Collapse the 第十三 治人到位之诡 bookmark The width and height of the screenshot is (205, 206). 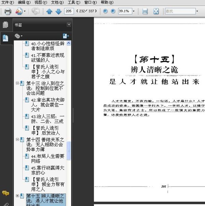click(17, 83)
